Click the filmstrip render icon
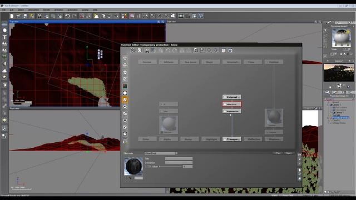Screen dimensions: 356x200 click(x=181, y=16)
